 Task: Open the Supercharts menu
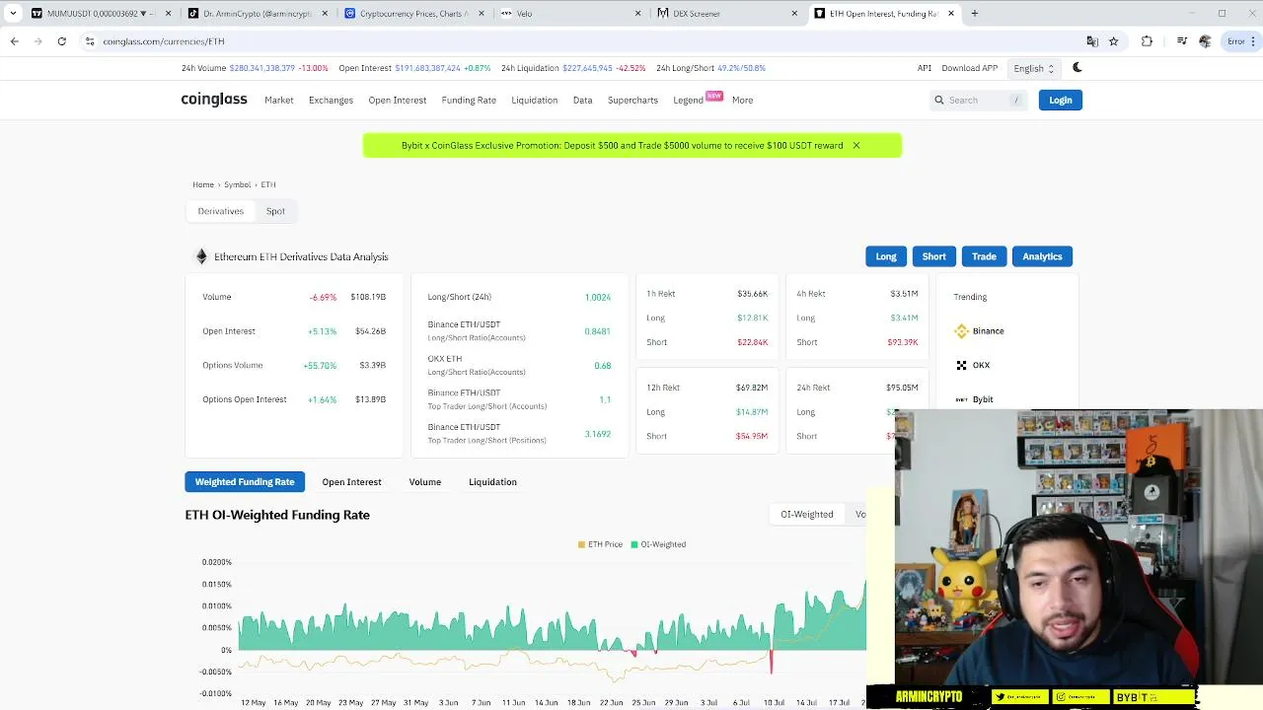click(x=632, y=100)
